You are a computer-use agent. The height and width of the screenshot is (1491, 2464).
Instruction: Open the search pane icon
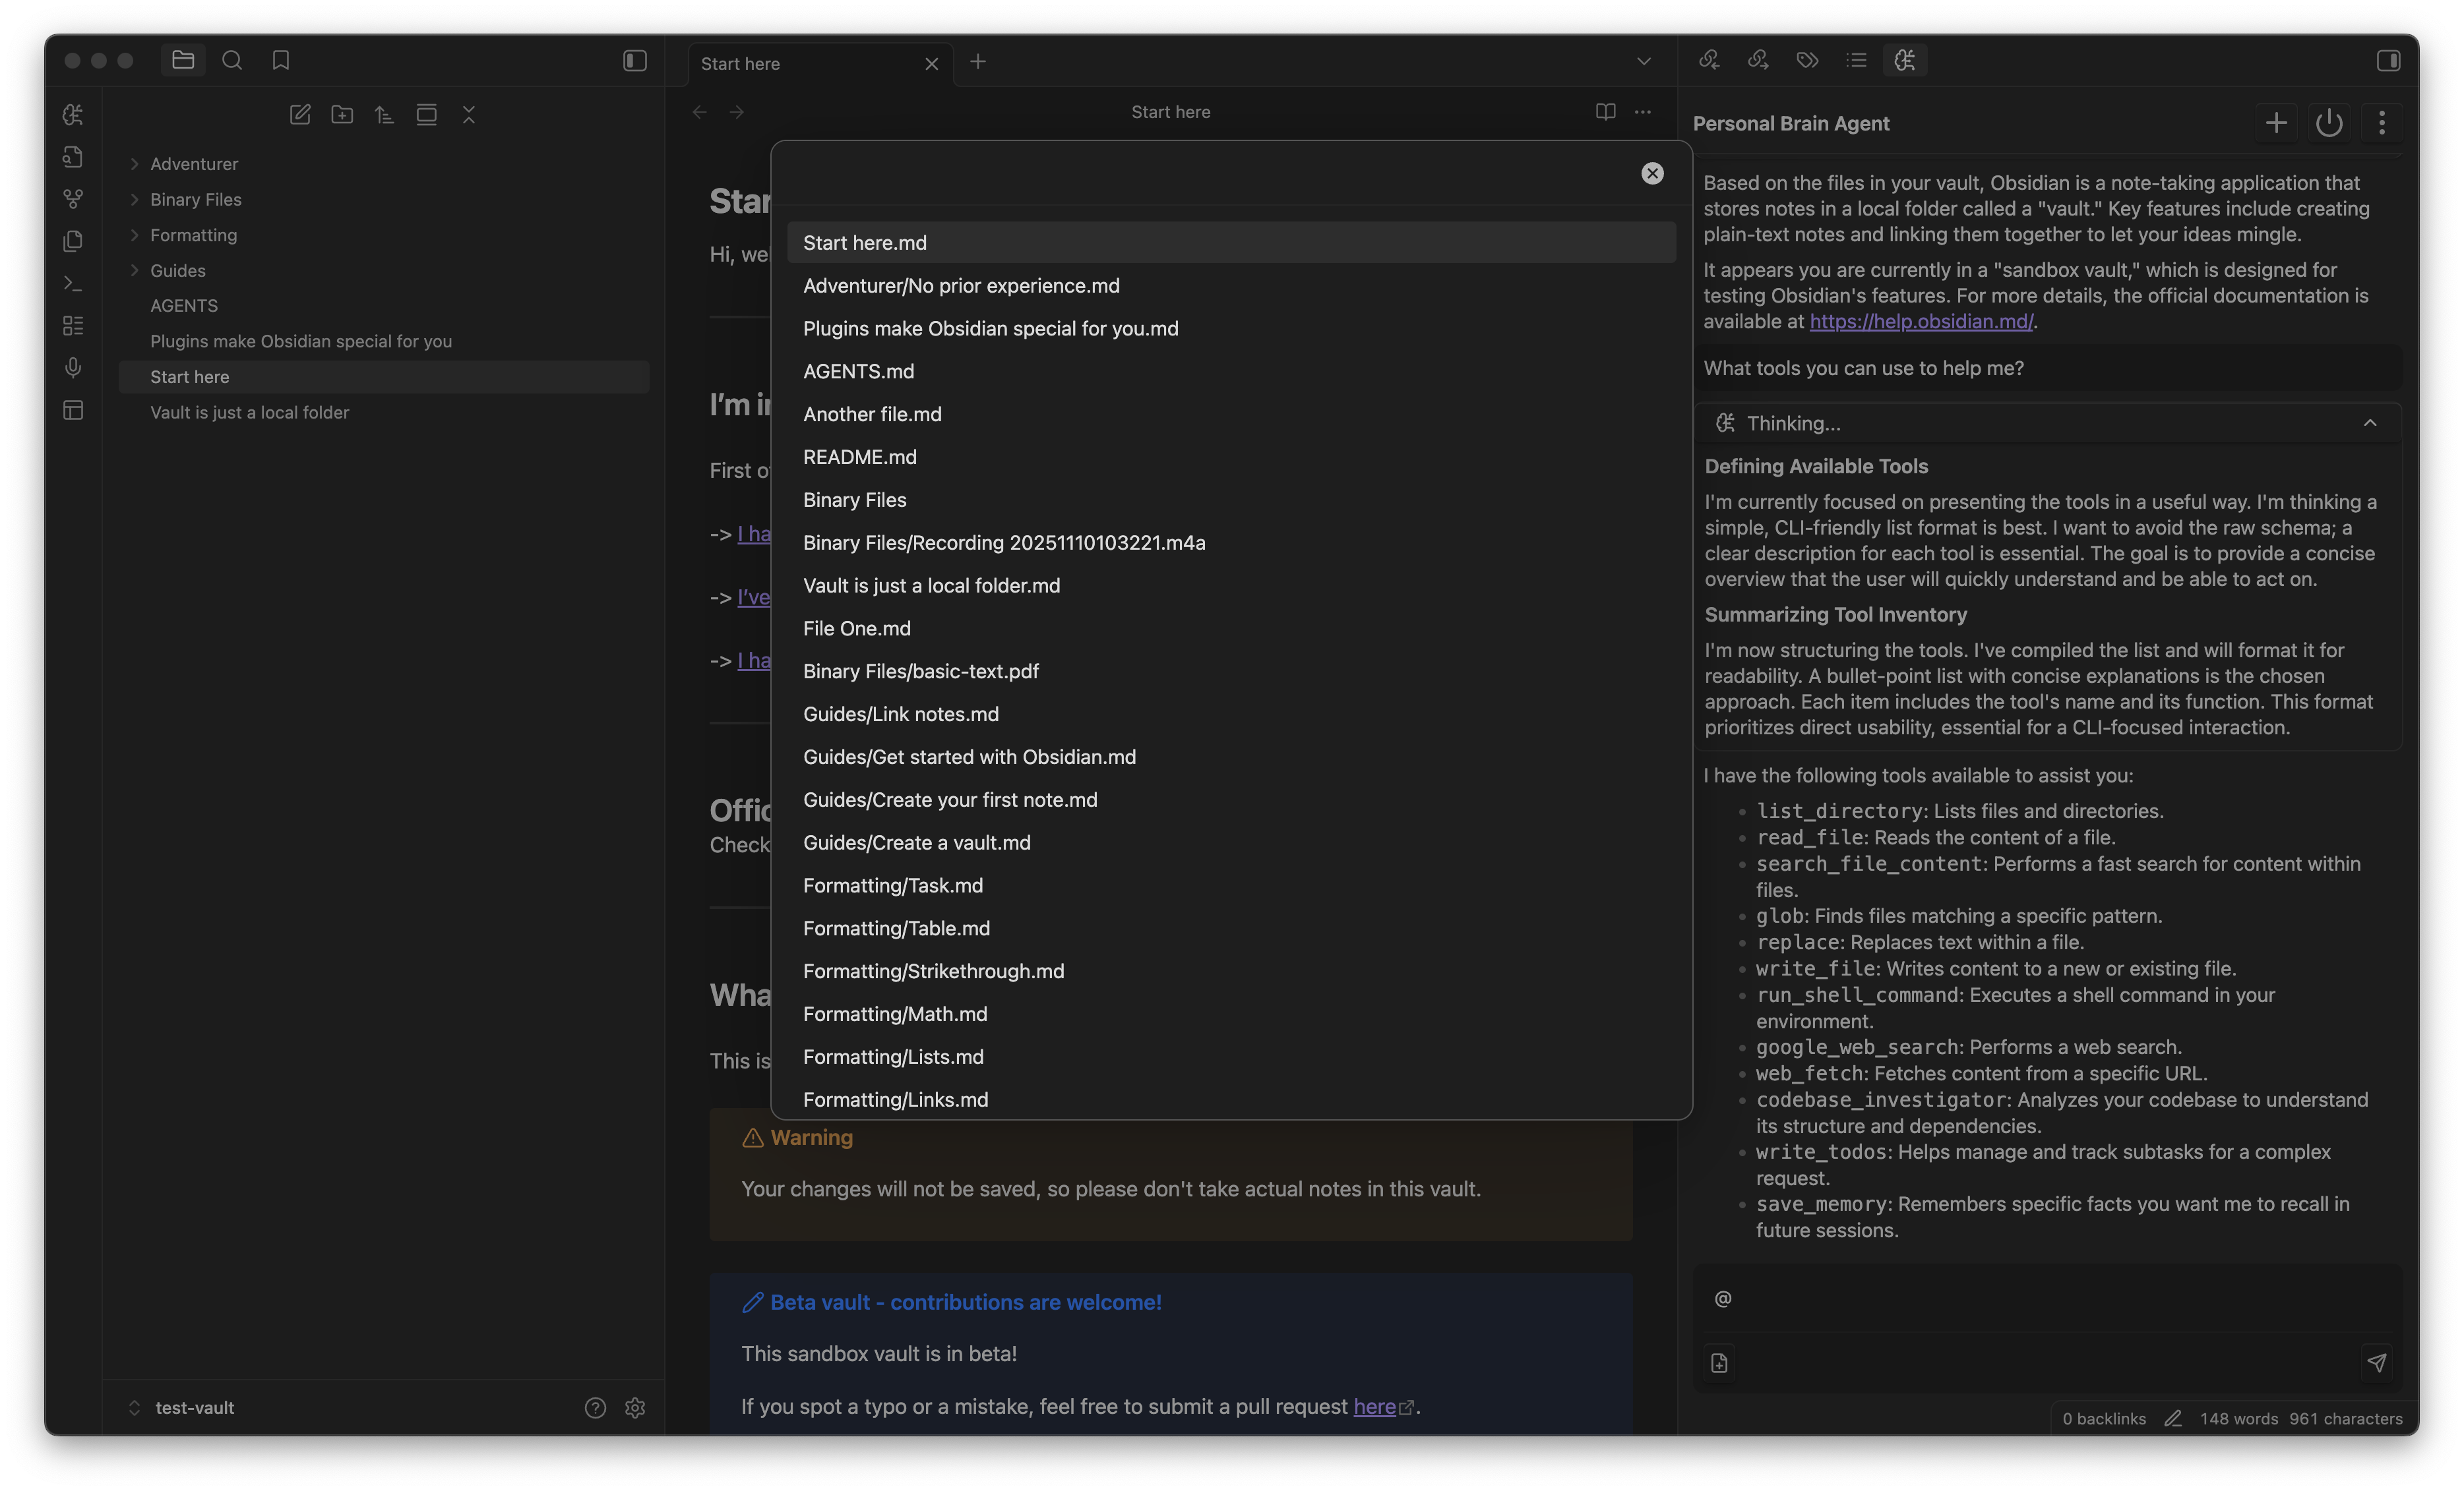[232, 61]
